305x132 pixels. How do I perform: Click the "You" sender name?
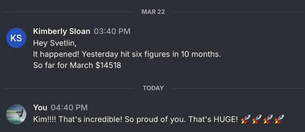click(40, 107)
